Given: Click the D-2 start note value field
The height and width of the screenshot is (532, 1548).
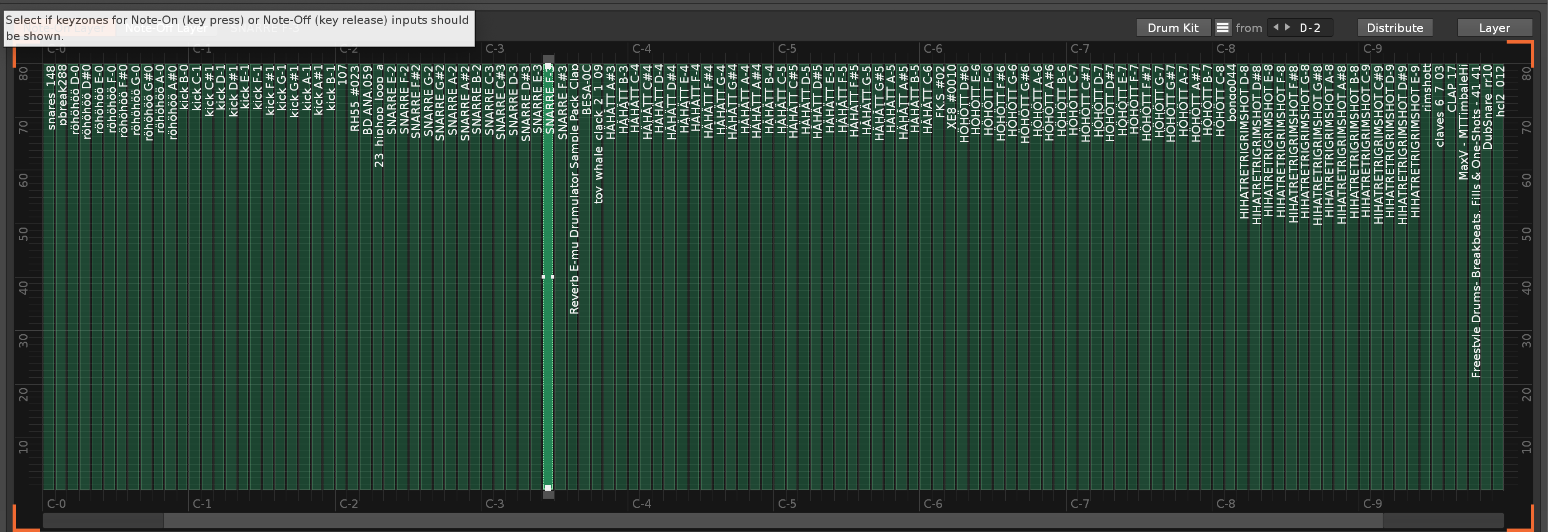Looking at the screenshot, I should 1310,28.
